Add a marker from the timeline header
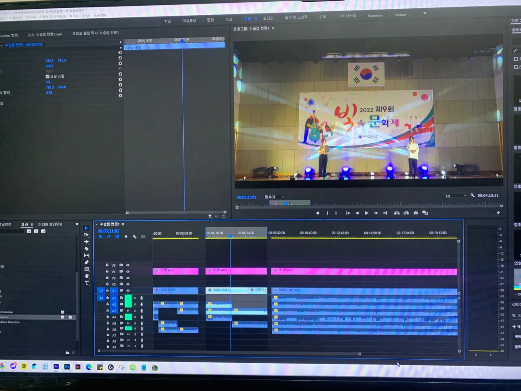 (126, 237)
